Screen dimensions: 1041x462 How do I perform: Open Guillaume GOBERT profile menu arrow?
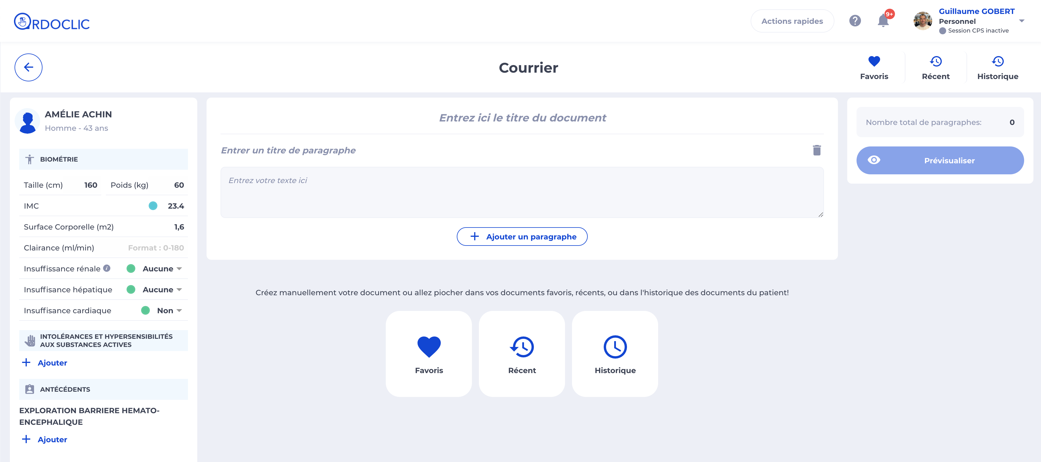click(1022, 21)
